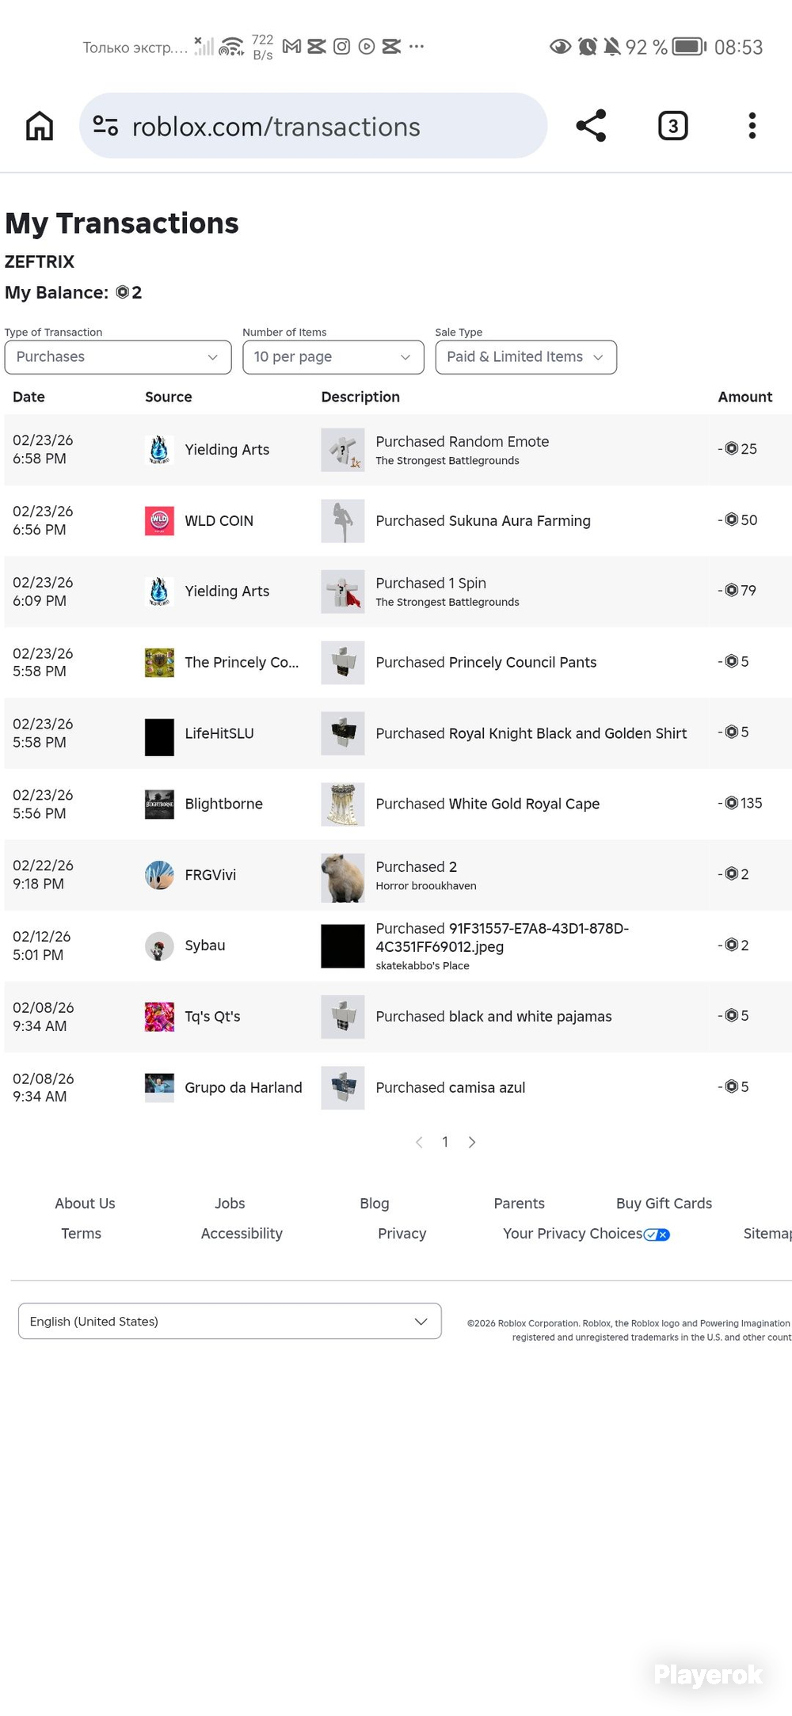Click the Blightborne group icon
The height and width of the screenshot is (1716, 792).
click(x=159, y=804)
